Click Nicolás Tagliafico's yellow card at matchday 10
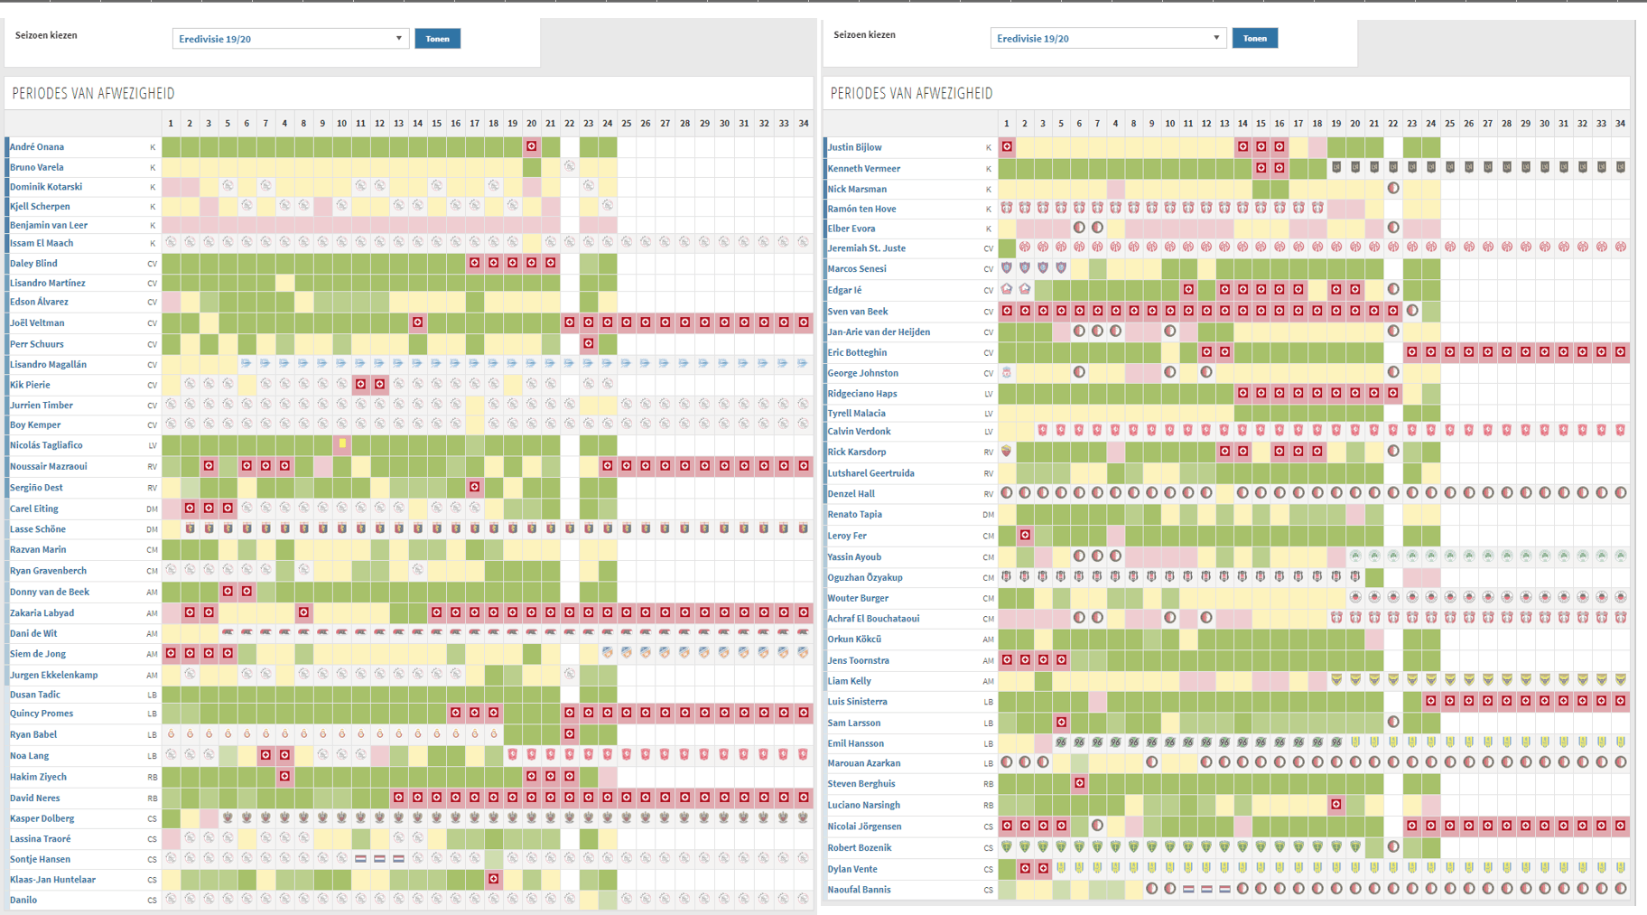Viewport: 1647px width, 915px height. coord(342,443)
